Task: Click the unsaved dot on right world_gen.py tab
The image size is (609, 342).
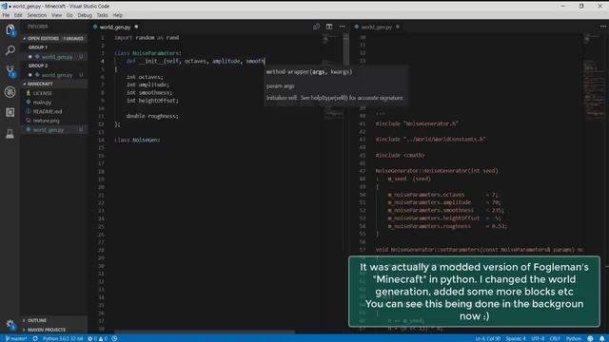Action: (x=398, y=27)
